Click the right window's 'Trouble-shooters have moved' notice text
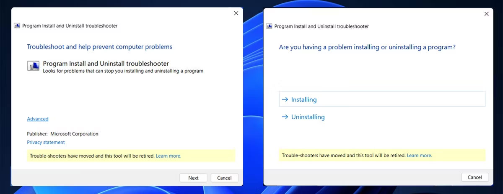Viewport: 503px width, 194px height. [344, 156]
